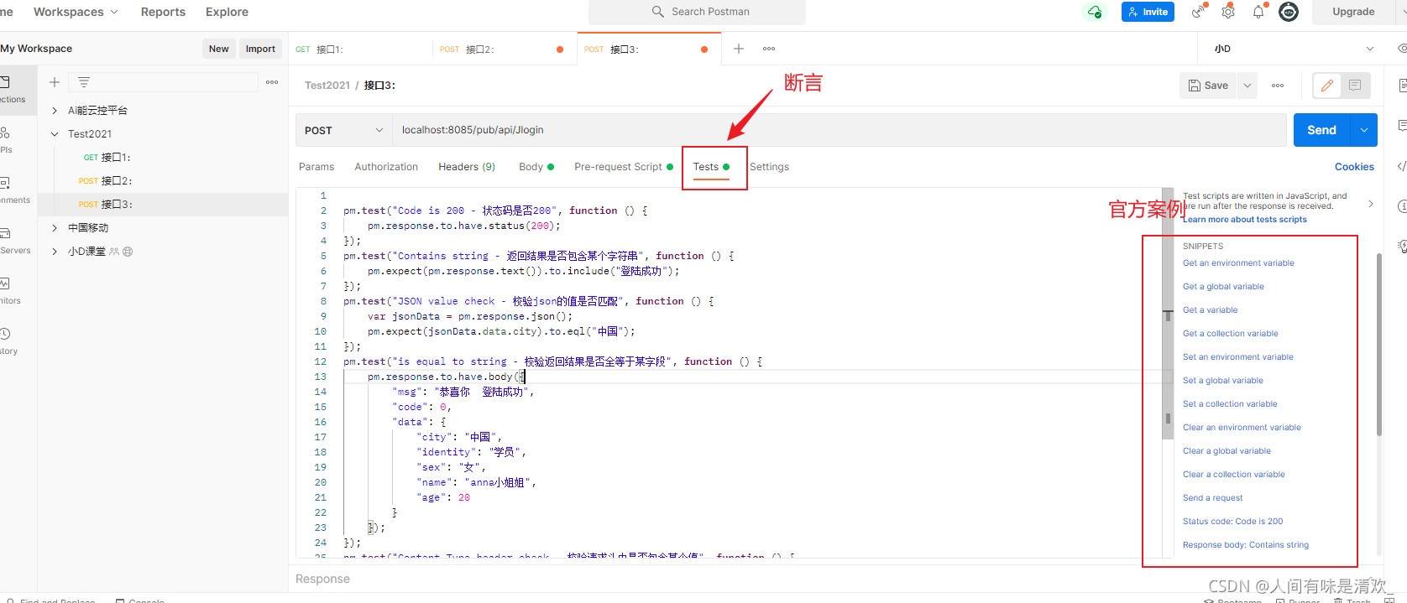
Task: Click the search magnifier icon
Action: coord(658,12)
